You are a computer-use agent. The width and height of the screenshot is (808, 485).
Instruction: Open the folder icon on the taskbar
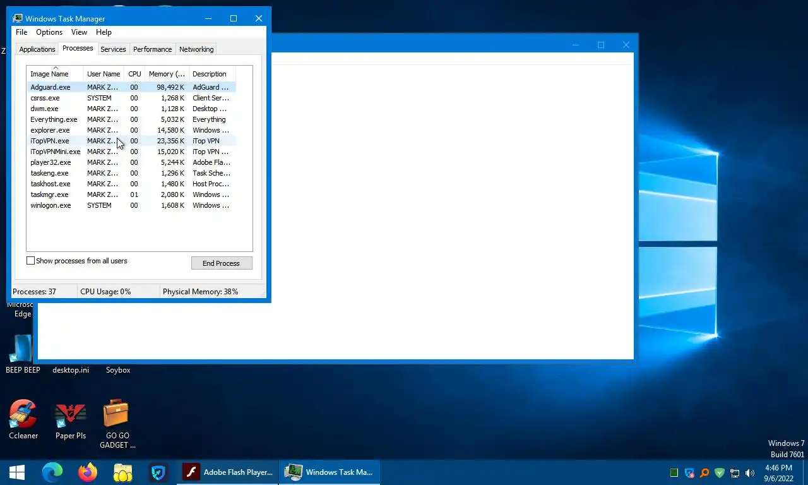(123, 472)
